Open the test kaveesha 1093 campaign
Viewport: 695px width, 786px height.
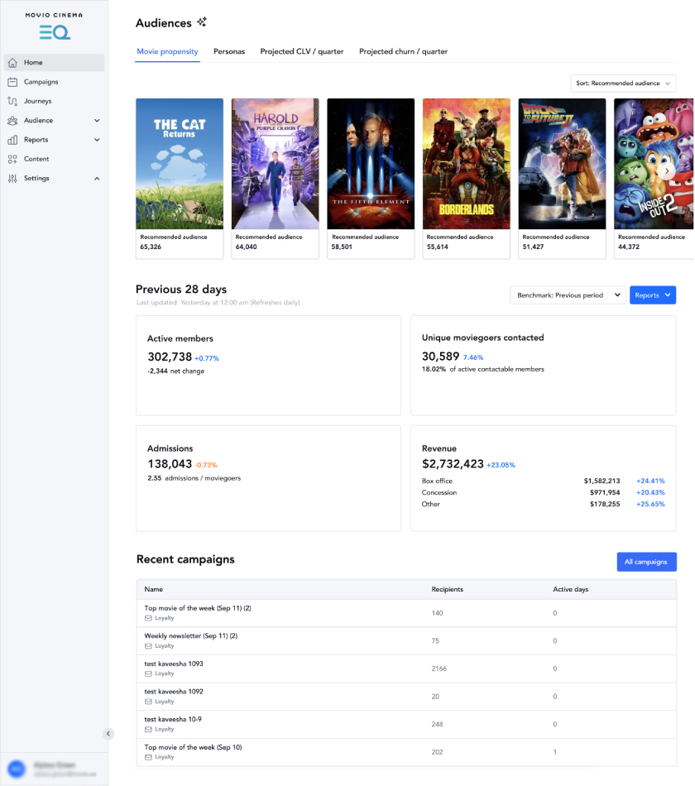click(x=174, y=664)
